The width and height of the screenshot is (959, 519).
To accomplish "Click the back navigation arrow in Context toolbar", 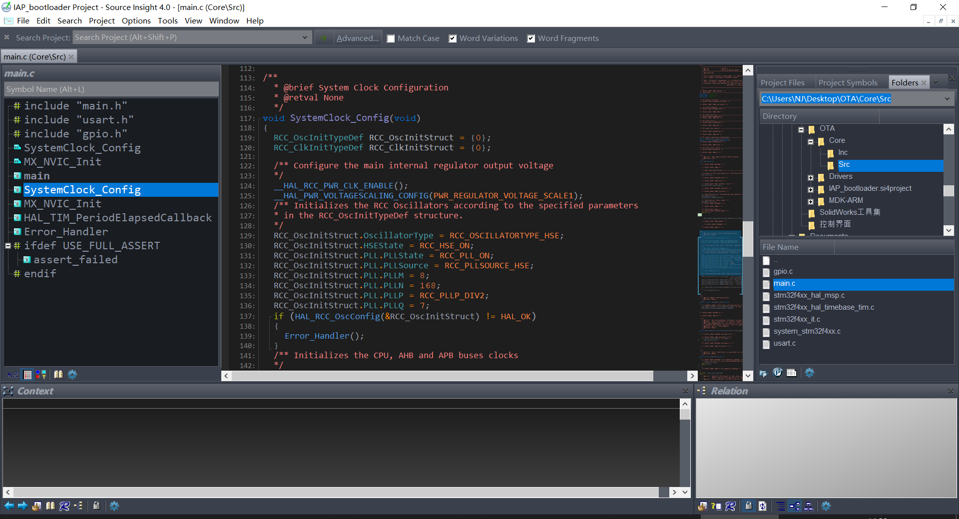I will (x=9, y=506).
